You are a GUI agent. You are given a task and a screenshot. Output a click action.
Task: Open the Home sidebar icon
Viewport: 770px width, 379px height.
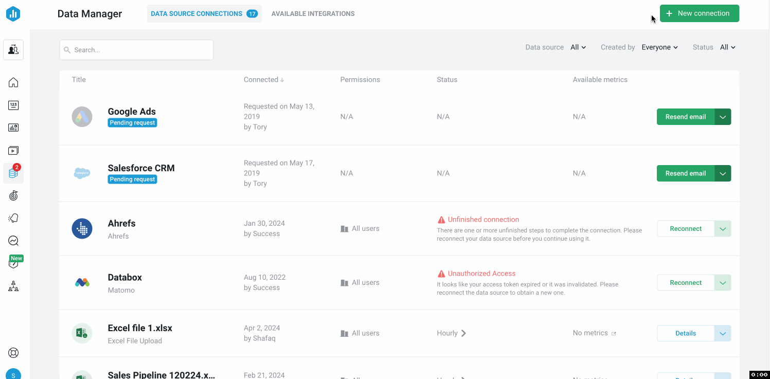(x=13, y=82)
